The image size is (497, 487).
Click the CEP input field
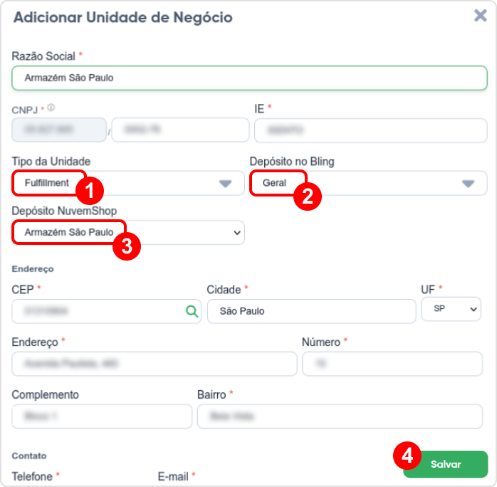pyautogui.click(x=107, y=311)
